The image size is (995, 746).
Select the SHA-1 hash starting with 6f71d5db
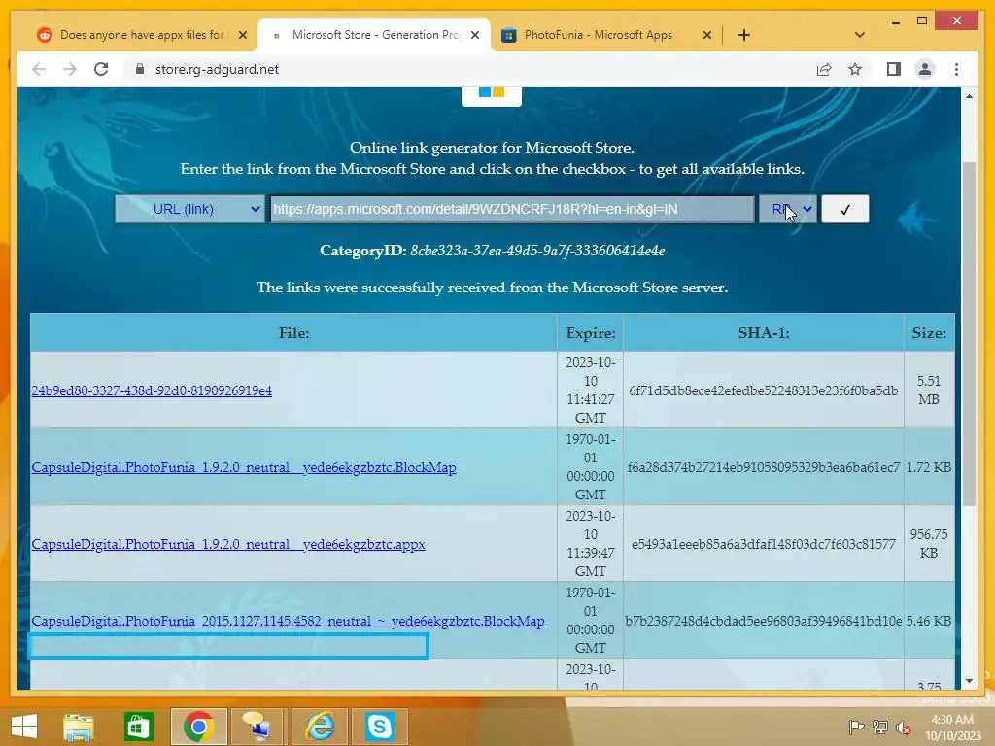764,390
